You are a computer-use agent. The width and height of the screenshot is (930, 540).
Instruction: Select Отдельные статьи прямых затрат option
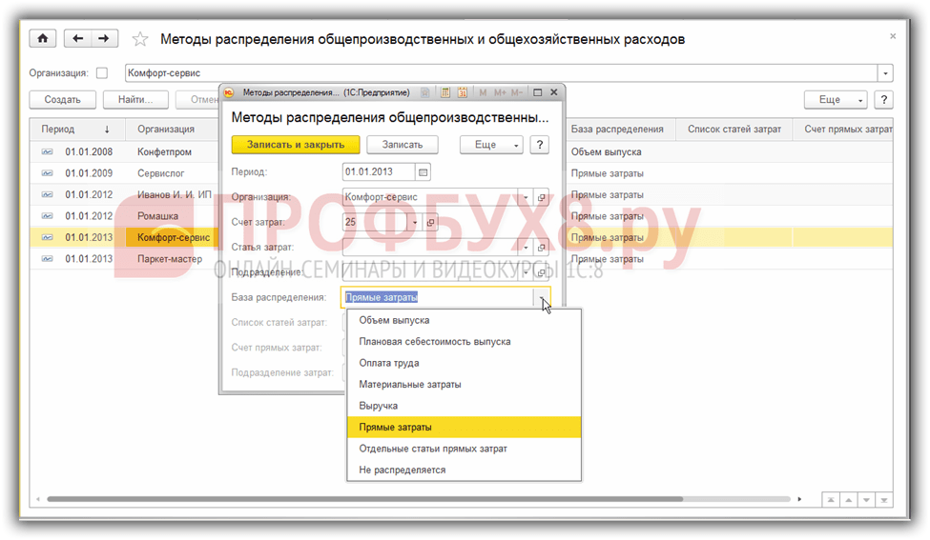click(464, 449)
